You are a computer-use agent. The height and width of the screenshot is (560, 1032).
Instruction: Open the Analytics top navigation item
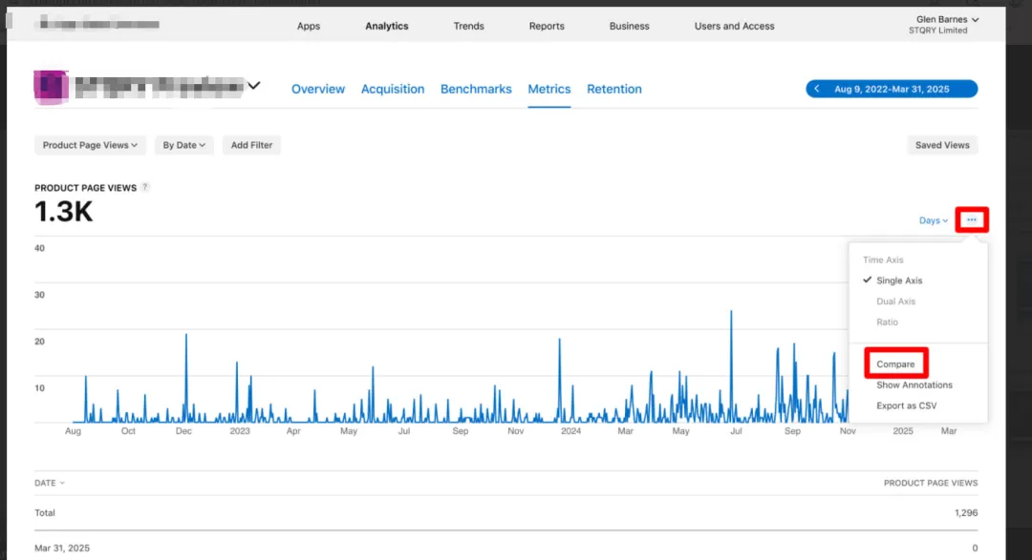[387, 27]
